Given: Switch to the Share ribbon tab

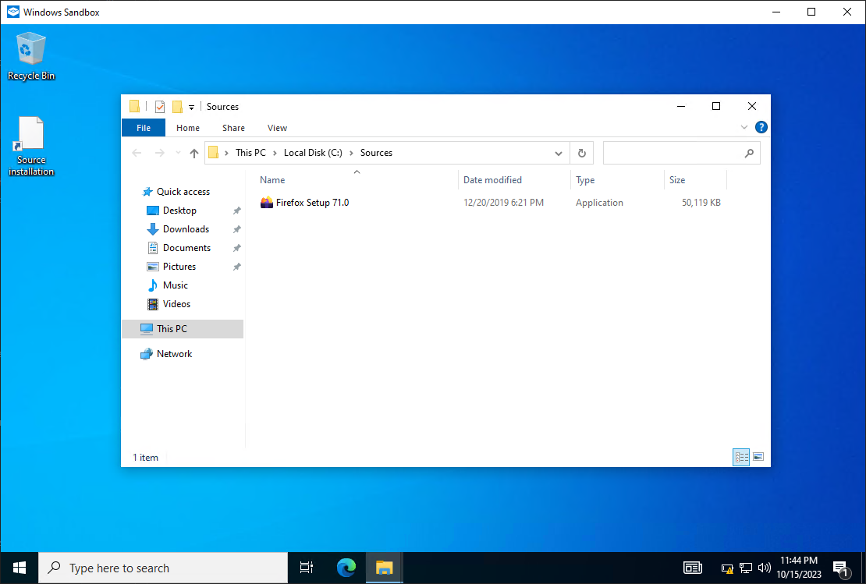Looking at the screenshot, I should pyautogui.click(x=233, y=128).
